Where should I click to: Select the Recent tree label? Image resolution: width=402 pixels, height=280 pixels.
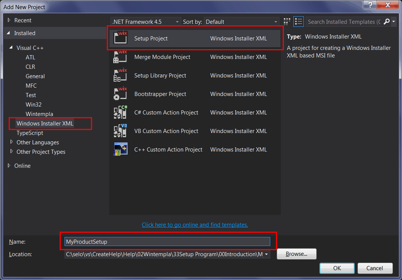click(x=23, y=20)
